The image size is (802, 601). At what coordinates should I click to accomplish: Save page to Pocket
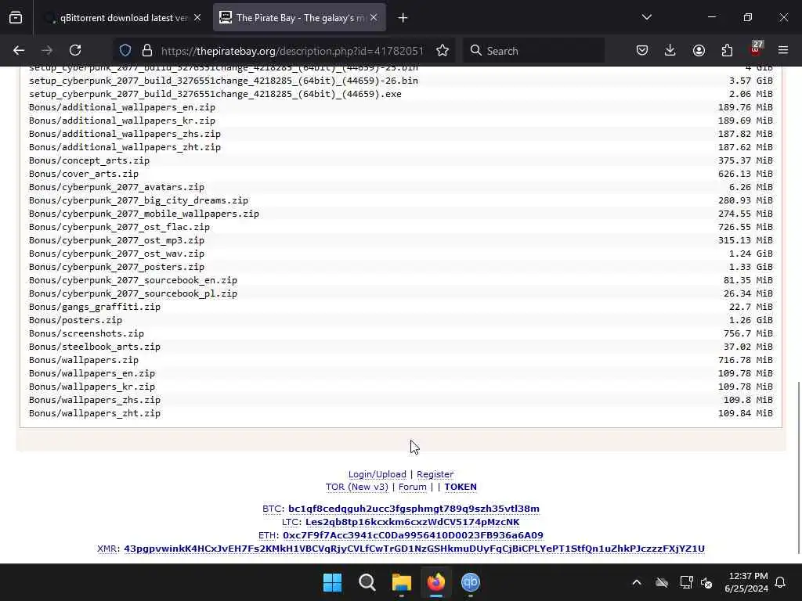click(x=642, y=50)
